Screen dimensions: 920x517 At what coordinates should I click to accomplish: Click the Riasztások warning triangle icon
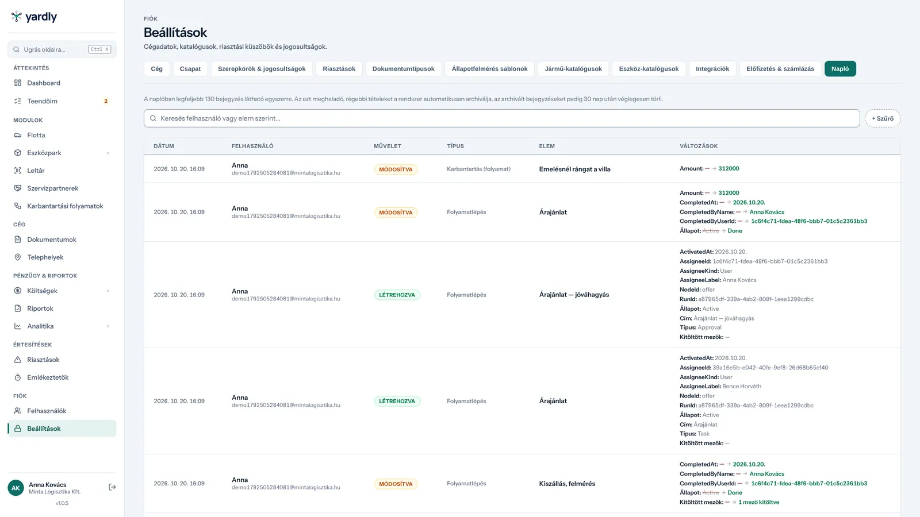point(17,360)
